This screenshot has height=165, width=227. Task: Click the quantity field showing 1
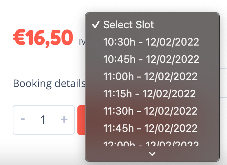coord(43,120)
